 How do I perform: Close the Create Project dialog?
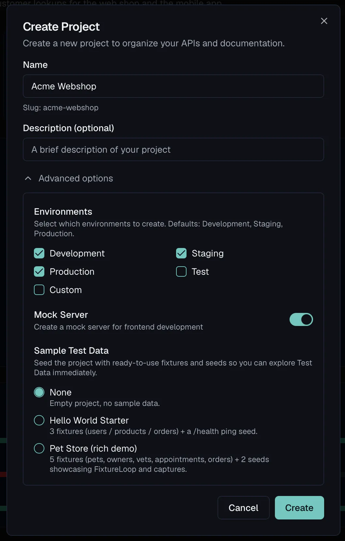coord(324,21)
